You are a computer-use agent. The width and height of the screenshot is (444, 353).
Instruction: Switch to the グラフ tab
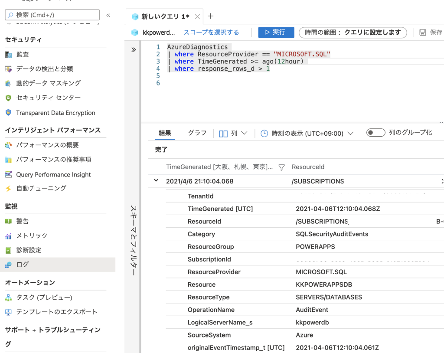coord(197,133)
